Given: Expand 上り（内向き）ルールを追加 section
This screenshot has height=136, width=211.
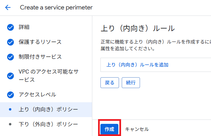Looking at the screenshot, I should pos(137,65).
